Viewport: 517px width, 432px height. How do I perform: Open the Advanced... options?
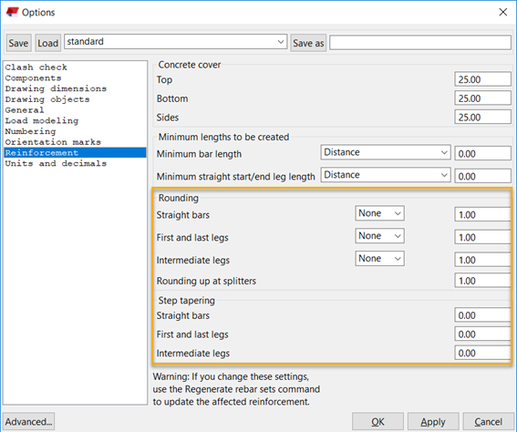coord(28,421)
